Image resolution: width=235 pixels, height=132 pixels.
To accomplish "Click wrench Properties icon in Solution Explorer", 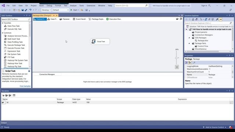I will (217, 19).
